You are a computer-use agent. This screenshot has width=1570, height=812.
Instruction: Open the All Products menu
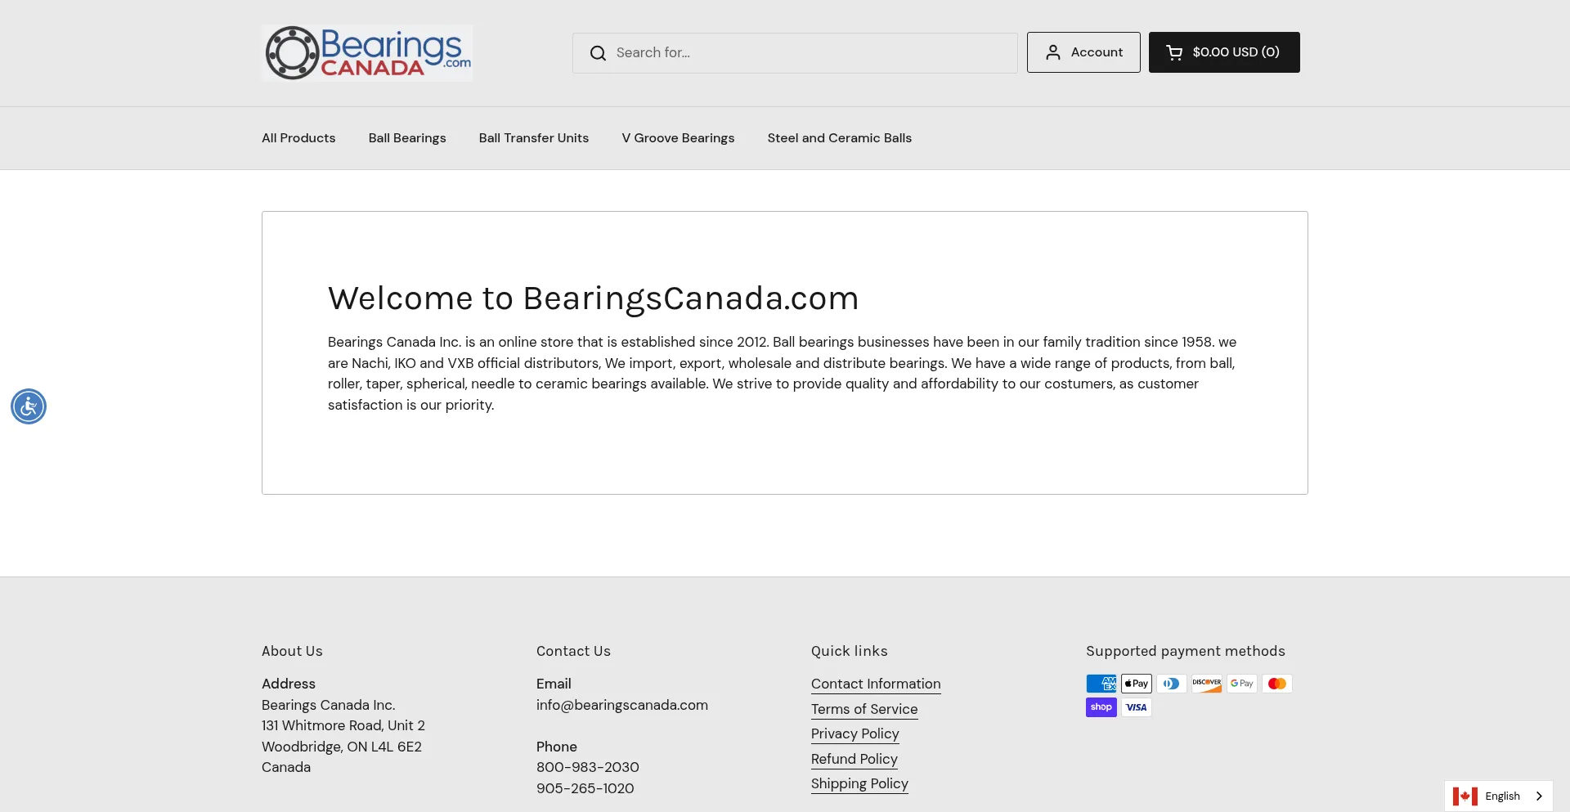coord(298,138)
